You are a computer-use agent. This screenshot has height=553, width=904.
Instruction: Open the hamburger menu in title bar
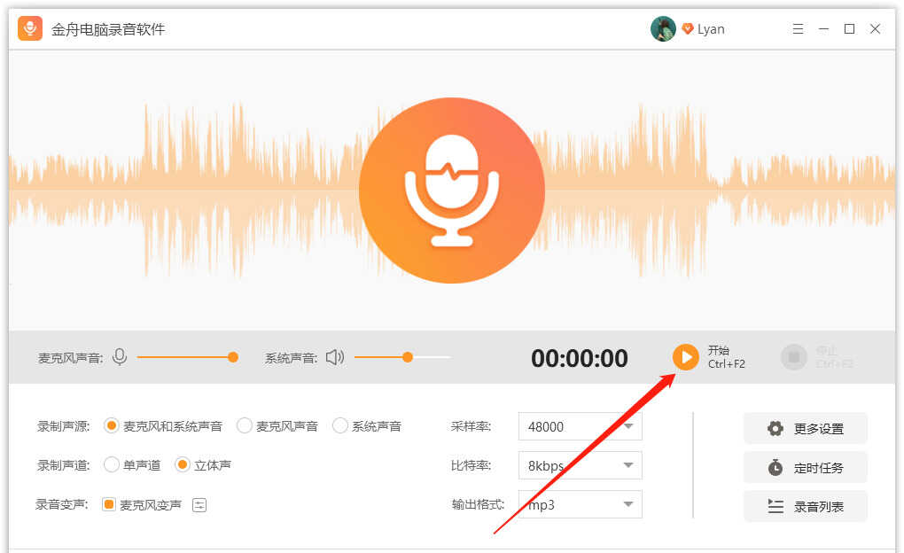798,29
